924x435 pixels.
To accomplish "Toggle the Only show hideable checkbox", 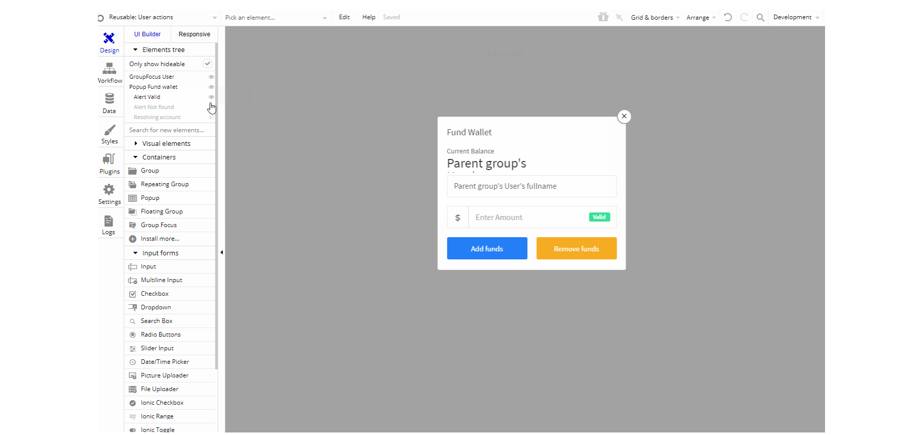I will [x=208, y=64].
